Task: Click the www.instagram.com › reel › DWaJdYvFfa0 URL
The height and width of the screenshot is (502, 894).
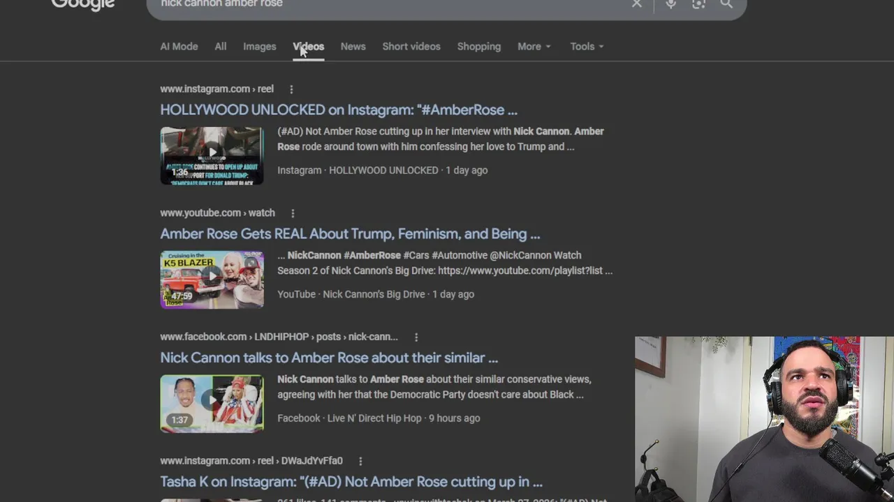Action: [x=251, y=462]
